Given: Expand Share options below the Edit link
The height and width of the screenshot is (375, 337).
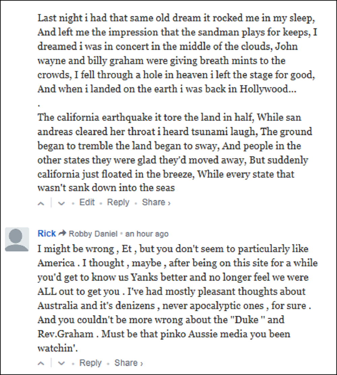Looking at the screenshot, I should coord(156,202).
